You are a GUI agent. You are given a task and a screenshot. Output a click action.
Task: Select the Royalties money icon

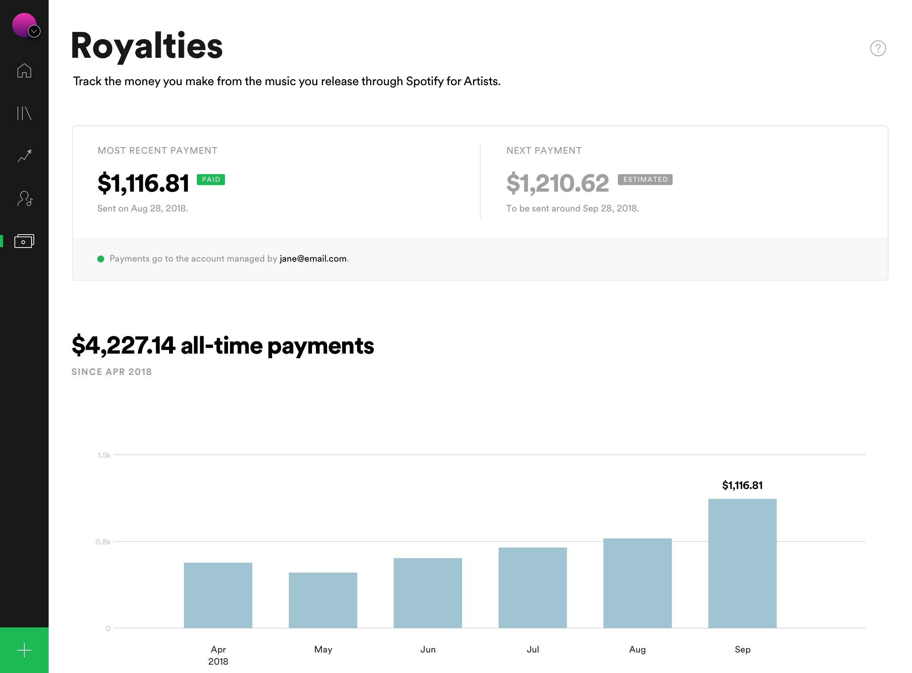24,241
